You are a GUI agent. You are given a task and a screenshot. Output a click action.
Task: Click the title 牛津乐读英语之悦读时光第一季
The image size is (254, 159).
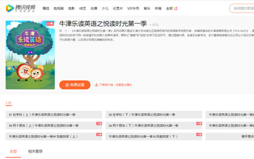pyautogui.click(x=103, y=24)
